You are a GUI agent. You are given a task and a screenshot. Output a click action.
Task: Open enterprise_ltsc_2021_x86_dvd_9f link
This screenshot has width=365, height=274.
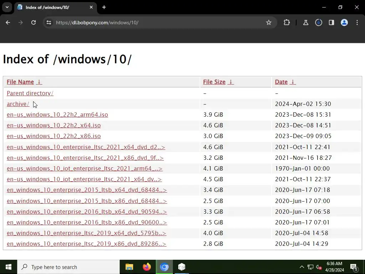click(x=85, y=158)
